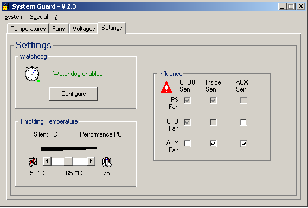Click the 75 °C maximum label

[110, 173]
